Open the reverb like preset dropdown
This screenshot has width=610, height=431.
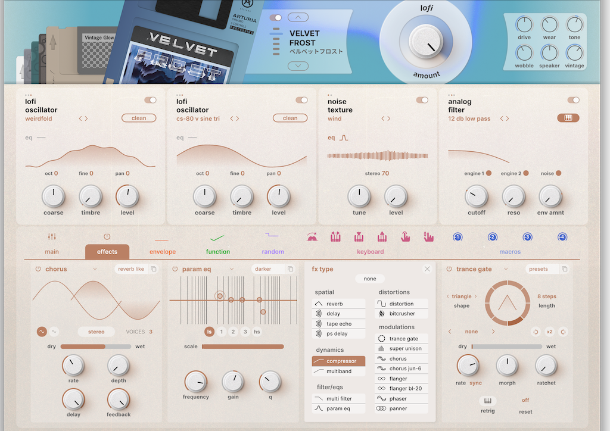(131, 269)
